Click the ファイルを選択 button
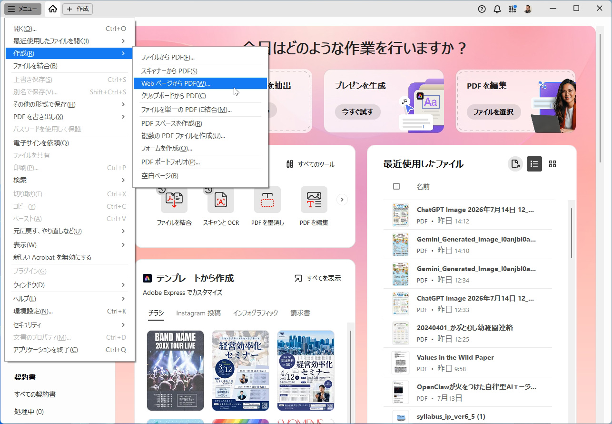The width and height of the screenshot is (612, 424). [x=494, y=112]
